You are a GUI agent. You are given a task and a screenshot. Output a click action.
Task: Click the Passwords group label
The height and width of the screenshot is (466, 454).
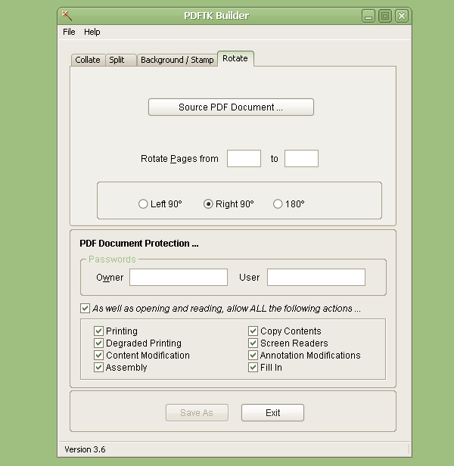coord(112,259)
